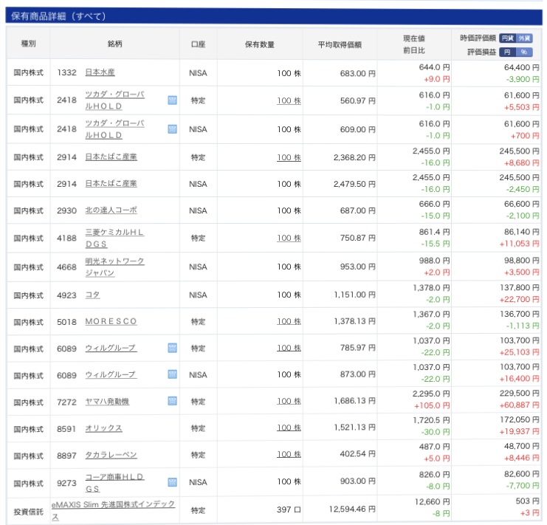Open the コーア商事HLDGS stock link
The width and height of the screenshot is (547, 525).
tap(114, 483)
